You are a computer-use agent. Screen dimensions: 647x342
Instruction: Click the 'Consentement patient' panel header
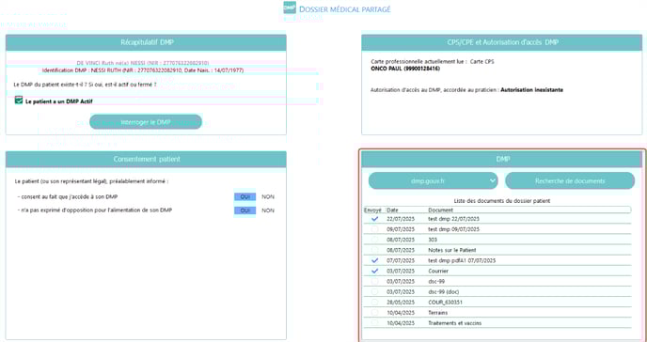146,159
